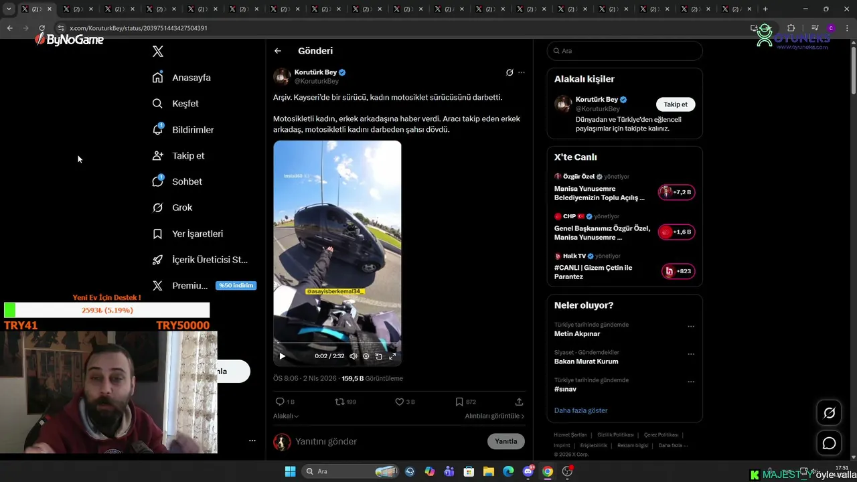Click author's avatar on the post
This screenshot has width=857, height=482.
click(282, 76)
